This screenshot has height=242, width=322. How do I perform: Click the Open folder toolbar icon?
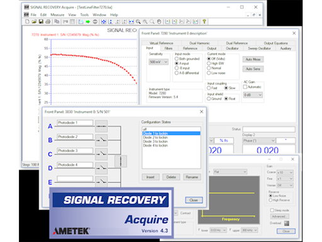34,21
